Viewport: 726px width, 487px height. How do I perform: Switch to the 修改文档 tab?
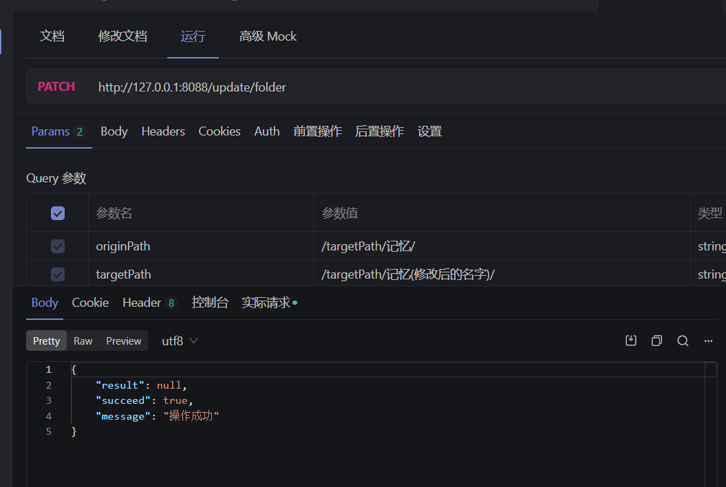pyautogui.click(x=122, y=36)
